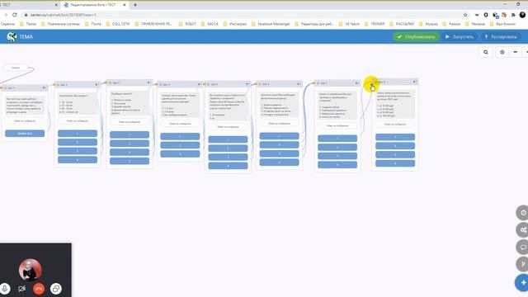The height and width of the screenshot is (297, 528).
Task: Open the Музыка bookmark folder
Action: [x=428, y=24]
